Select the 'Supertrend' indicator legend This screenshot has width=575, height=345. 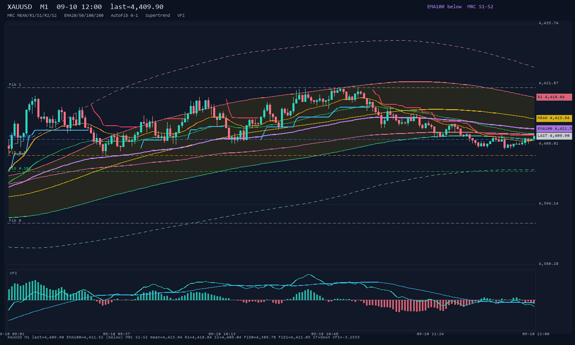coord(158,15)
